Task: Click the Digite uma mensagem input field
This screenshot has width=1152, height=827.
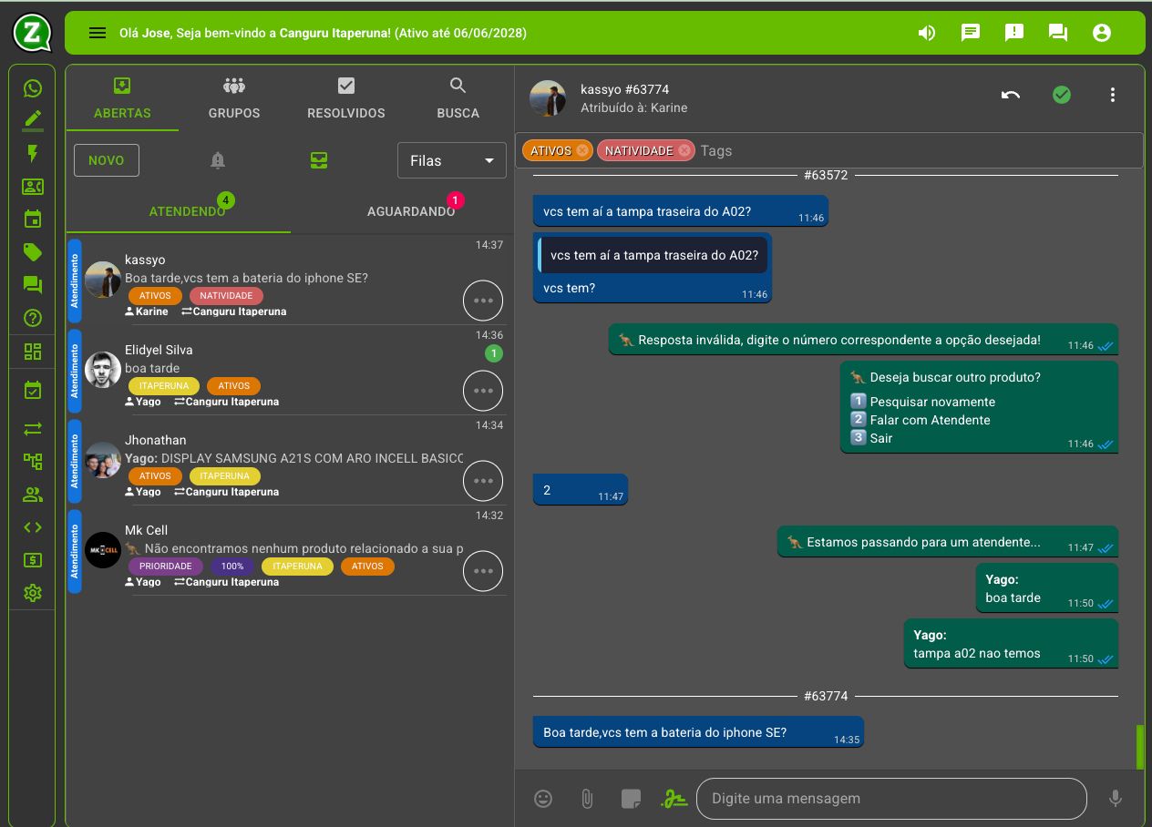Action: pyautogui.click(x=890, y=799)
